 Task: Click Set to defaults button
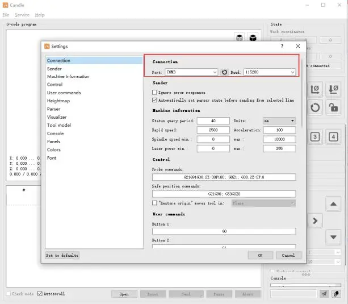[x=62, y=256]
